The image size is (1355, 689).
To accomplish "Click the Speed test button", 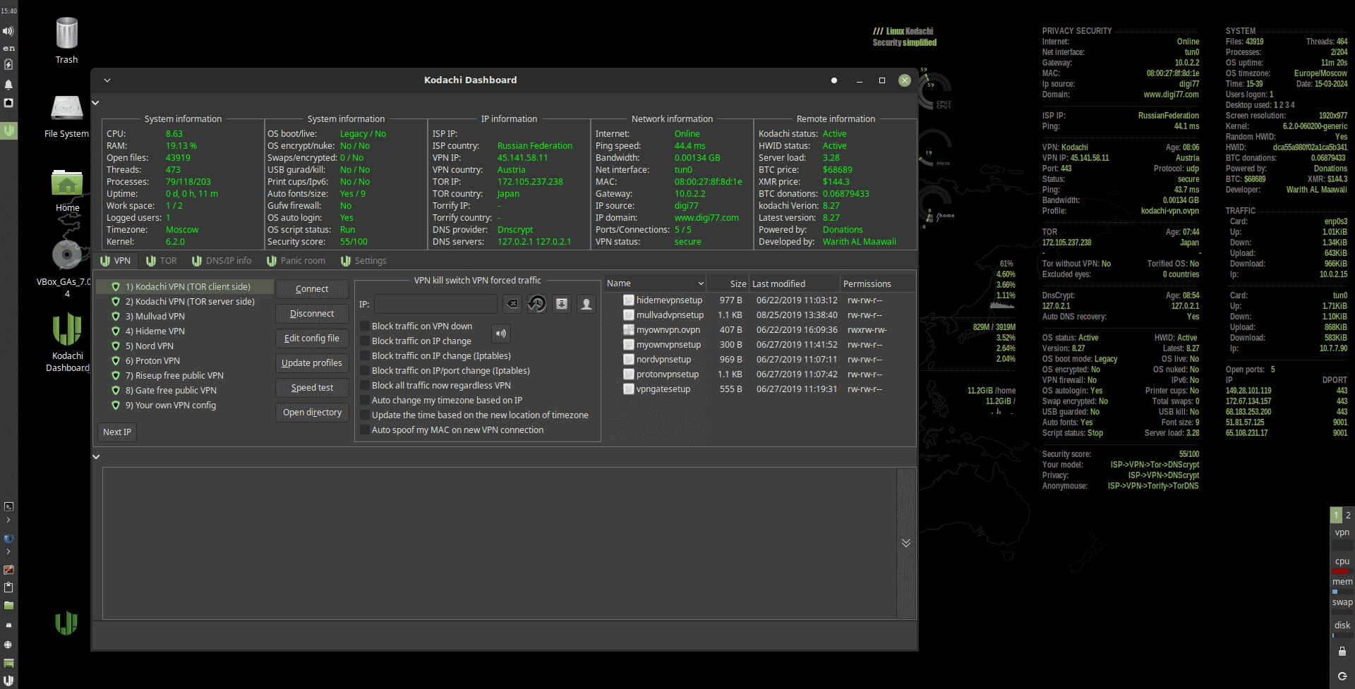I will click(312, 388).
